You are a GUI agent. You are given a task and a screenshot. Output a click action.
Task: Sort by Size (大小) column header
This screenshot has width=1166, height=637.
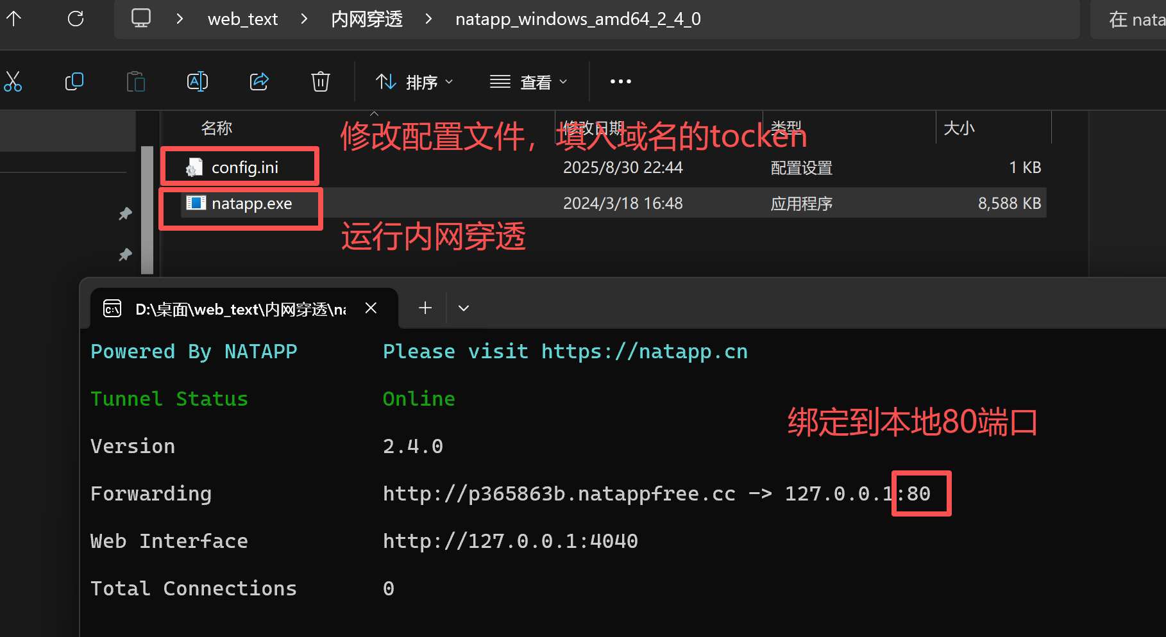(959, 128)
